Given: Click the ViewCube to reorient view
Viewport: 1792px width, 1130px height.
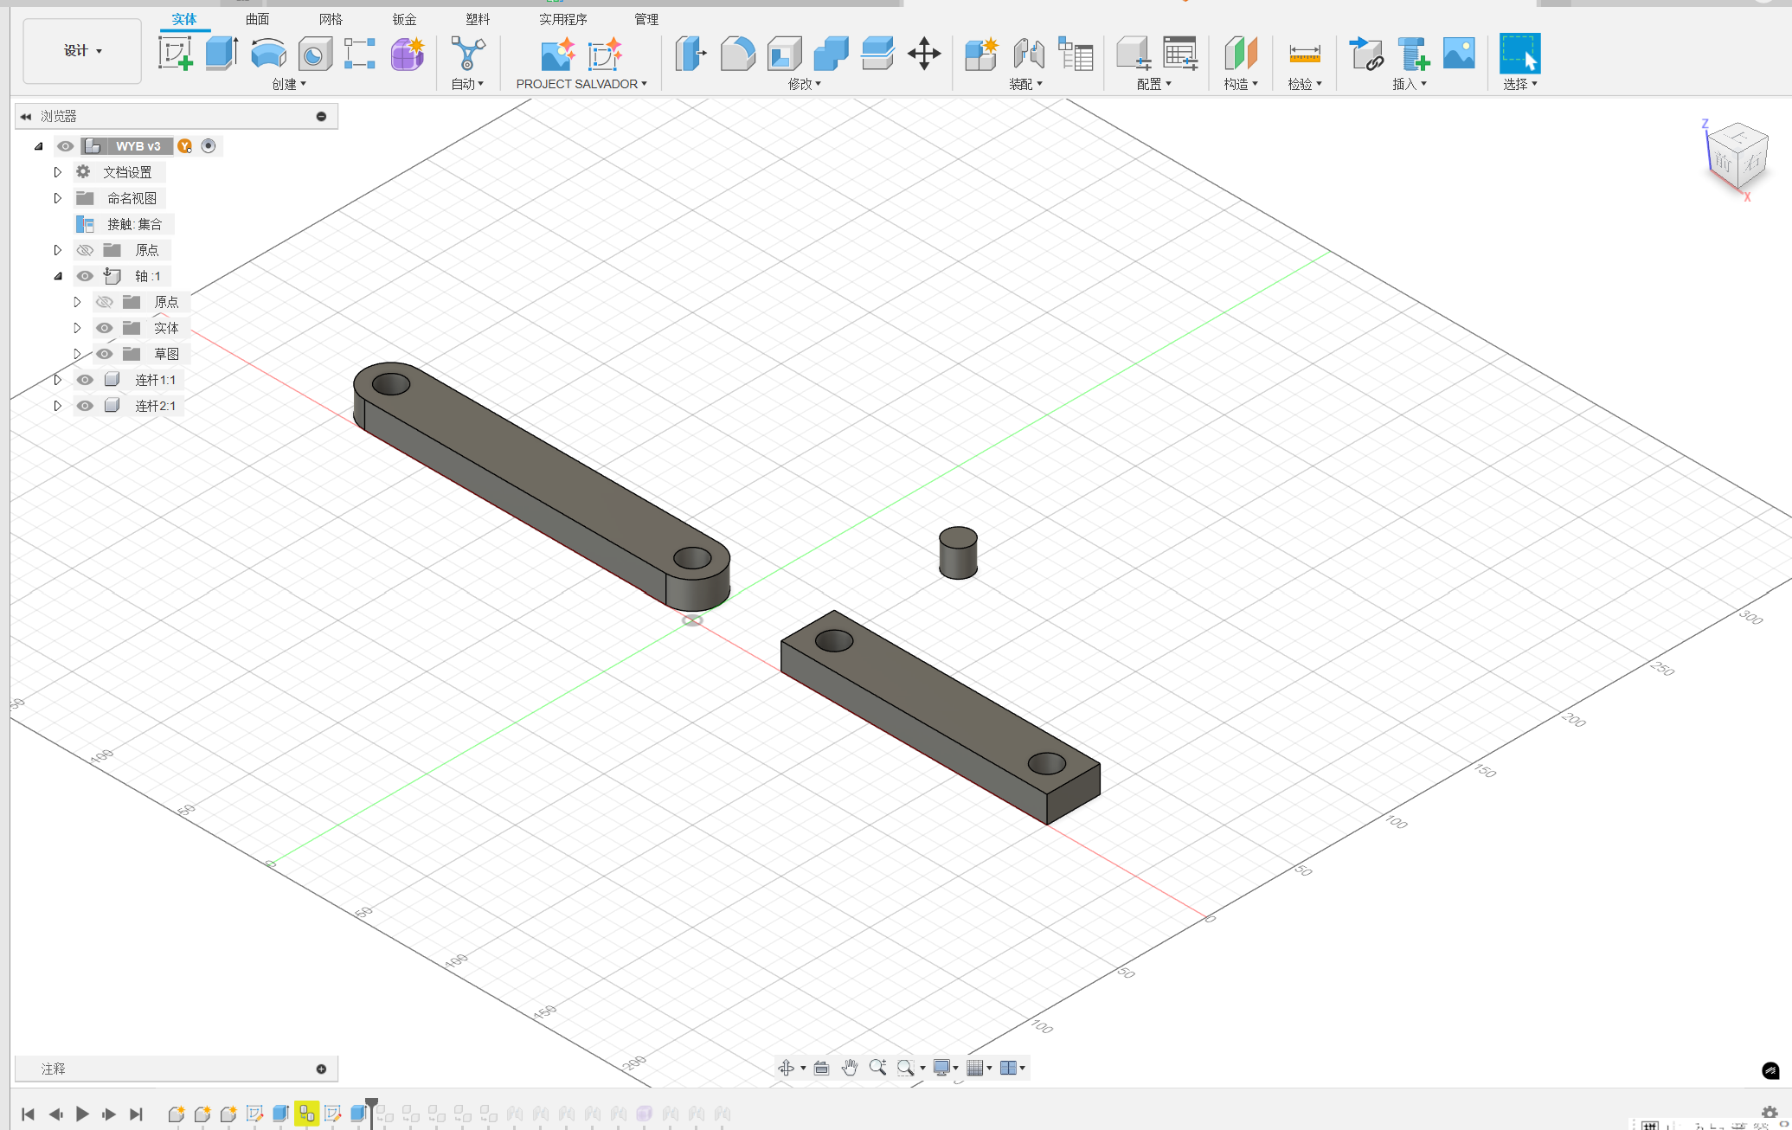Looking at the screenshot, I should pyautogui.click(x=1737, y=157).
